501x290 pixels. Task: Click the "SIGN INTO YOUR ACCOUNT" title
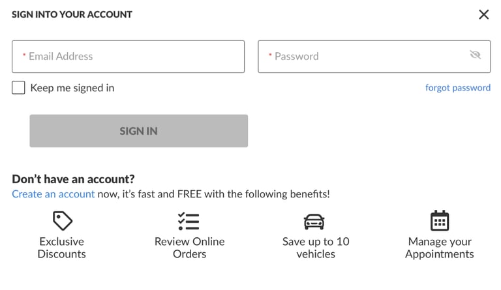[x=72, y=14]
